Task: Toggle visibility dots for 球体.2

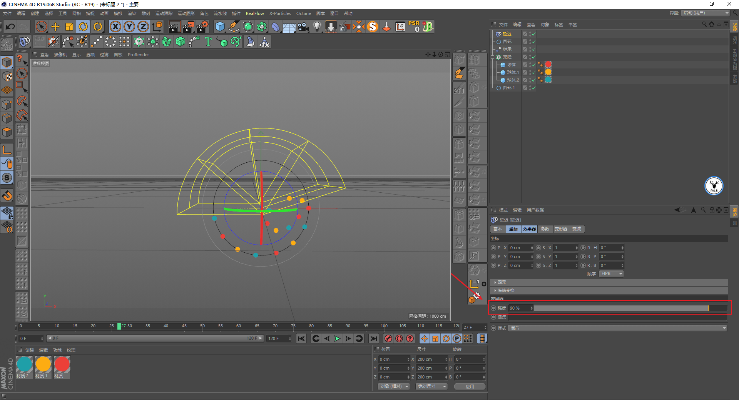Action: tap(530, 80)
